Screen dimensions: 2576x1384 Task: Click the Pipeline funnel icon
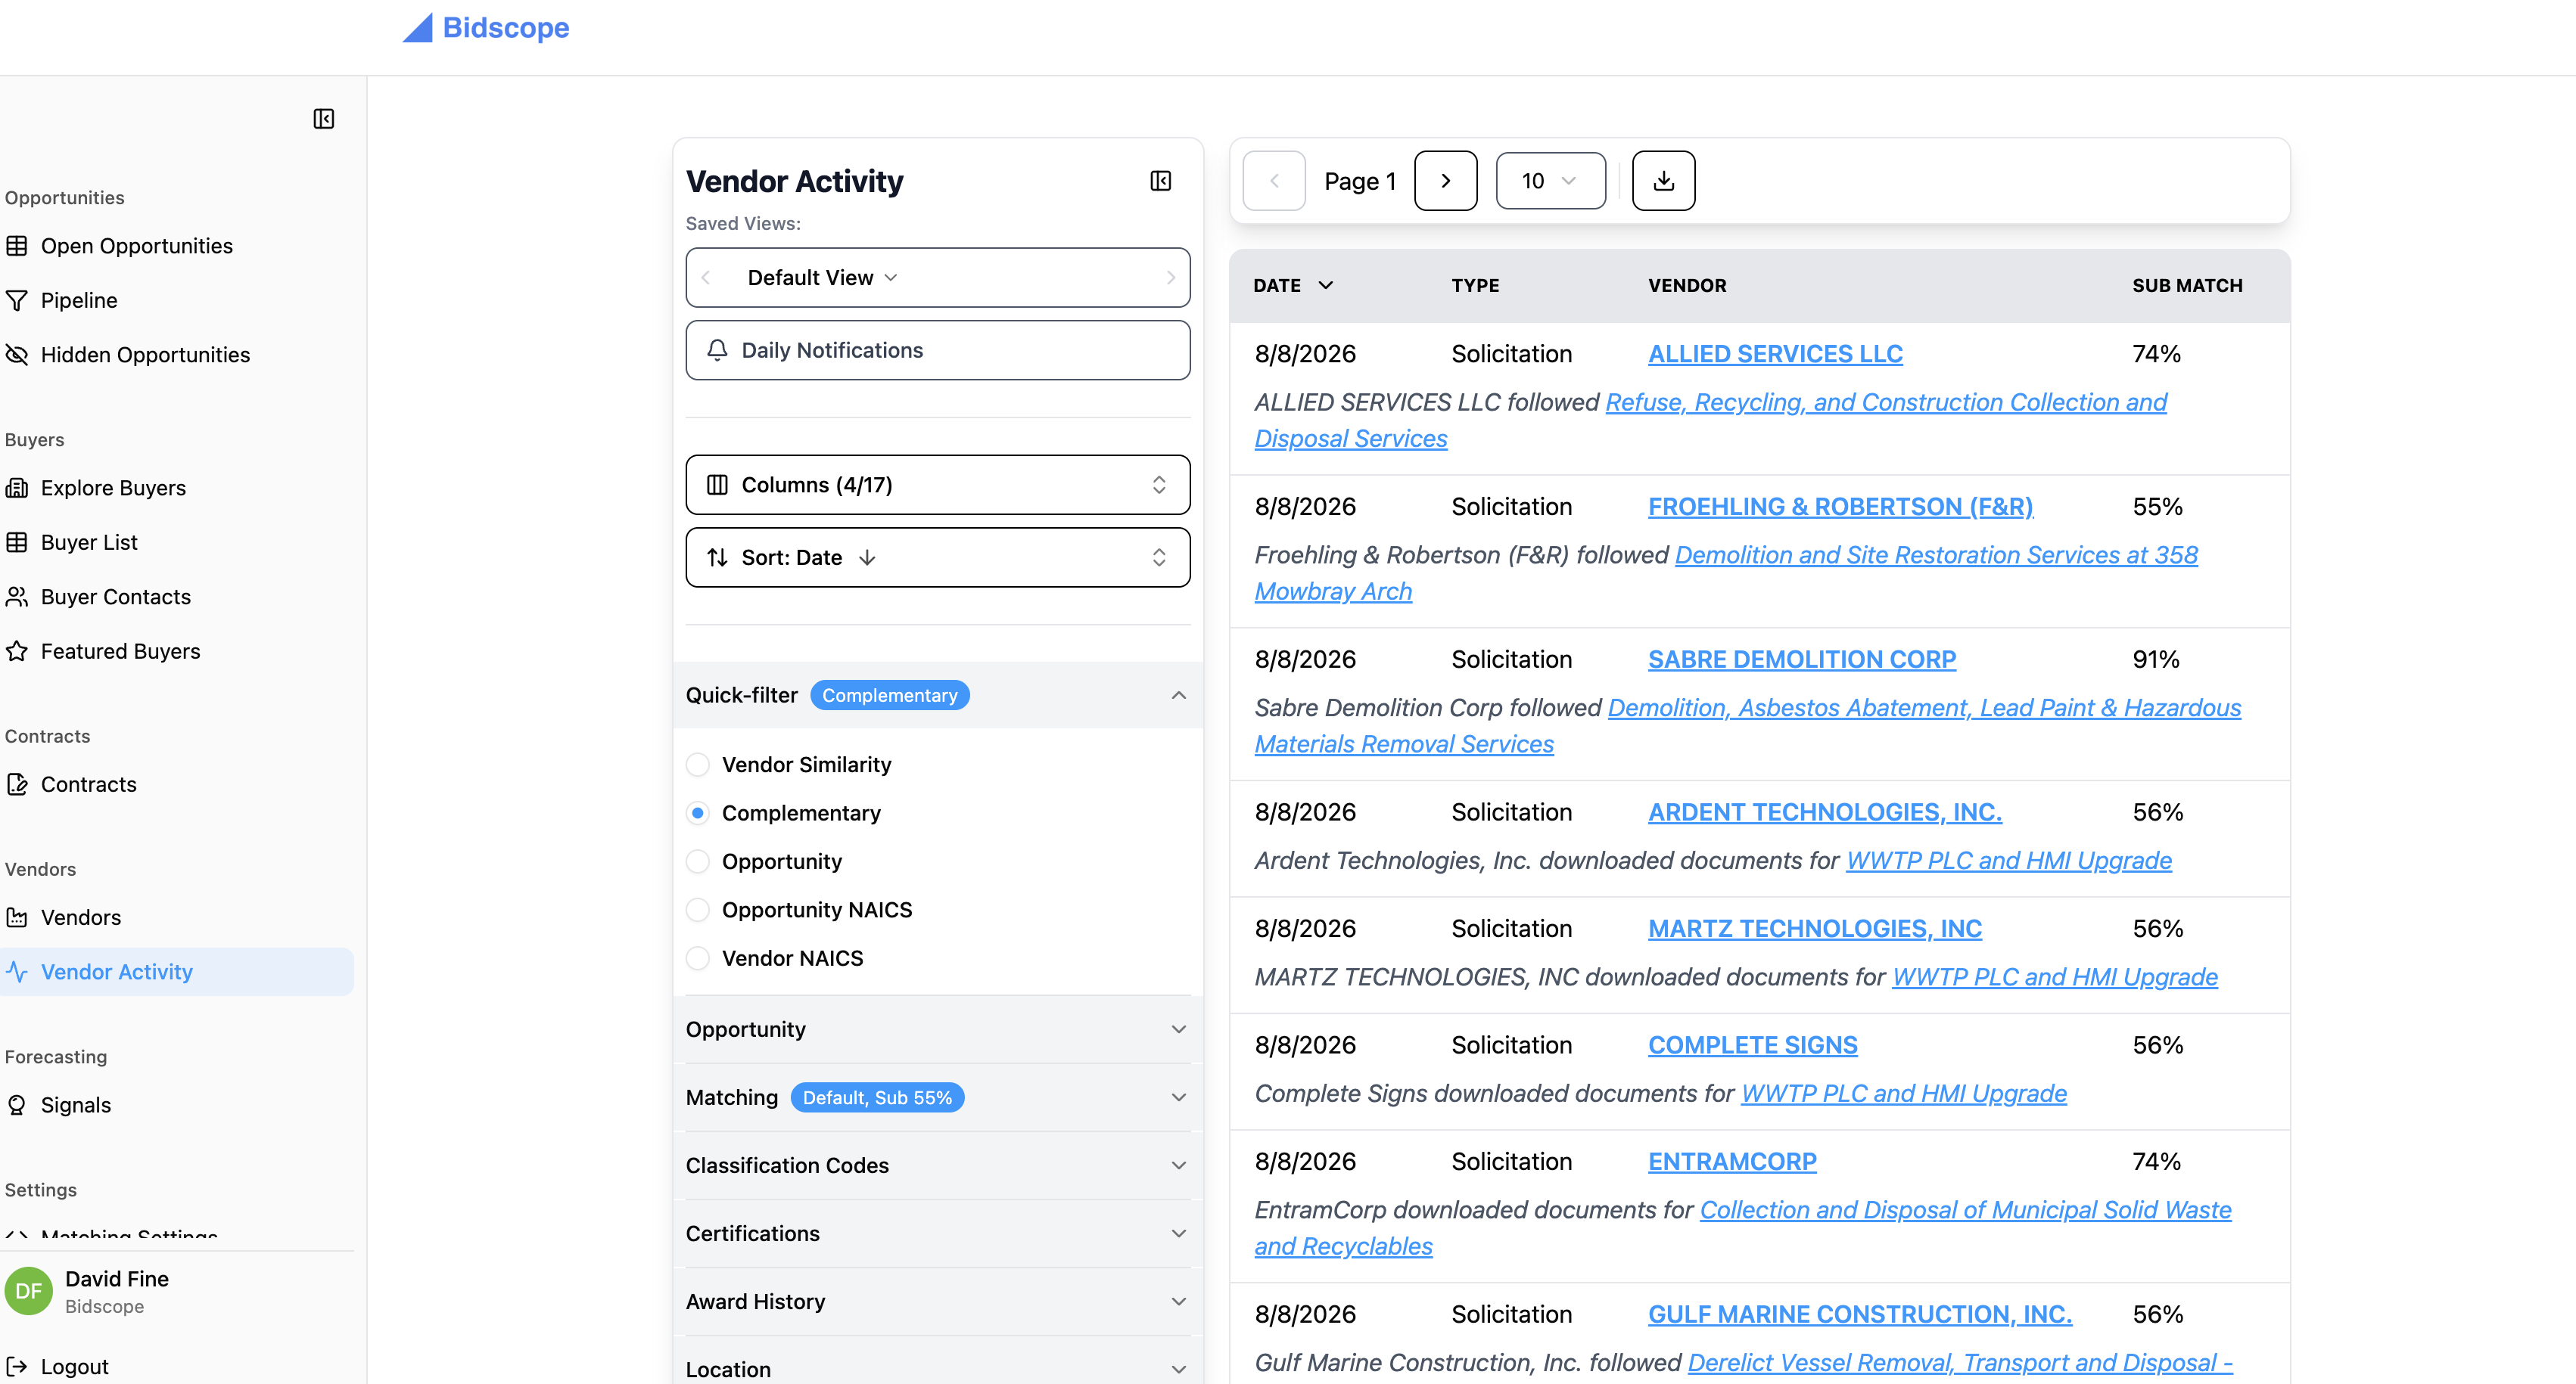tap(17, 301)
